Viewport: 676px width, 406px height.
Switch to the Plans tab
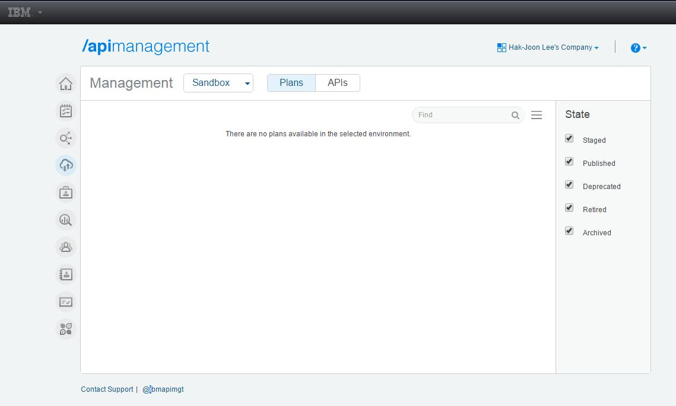[x=291, y=83]
